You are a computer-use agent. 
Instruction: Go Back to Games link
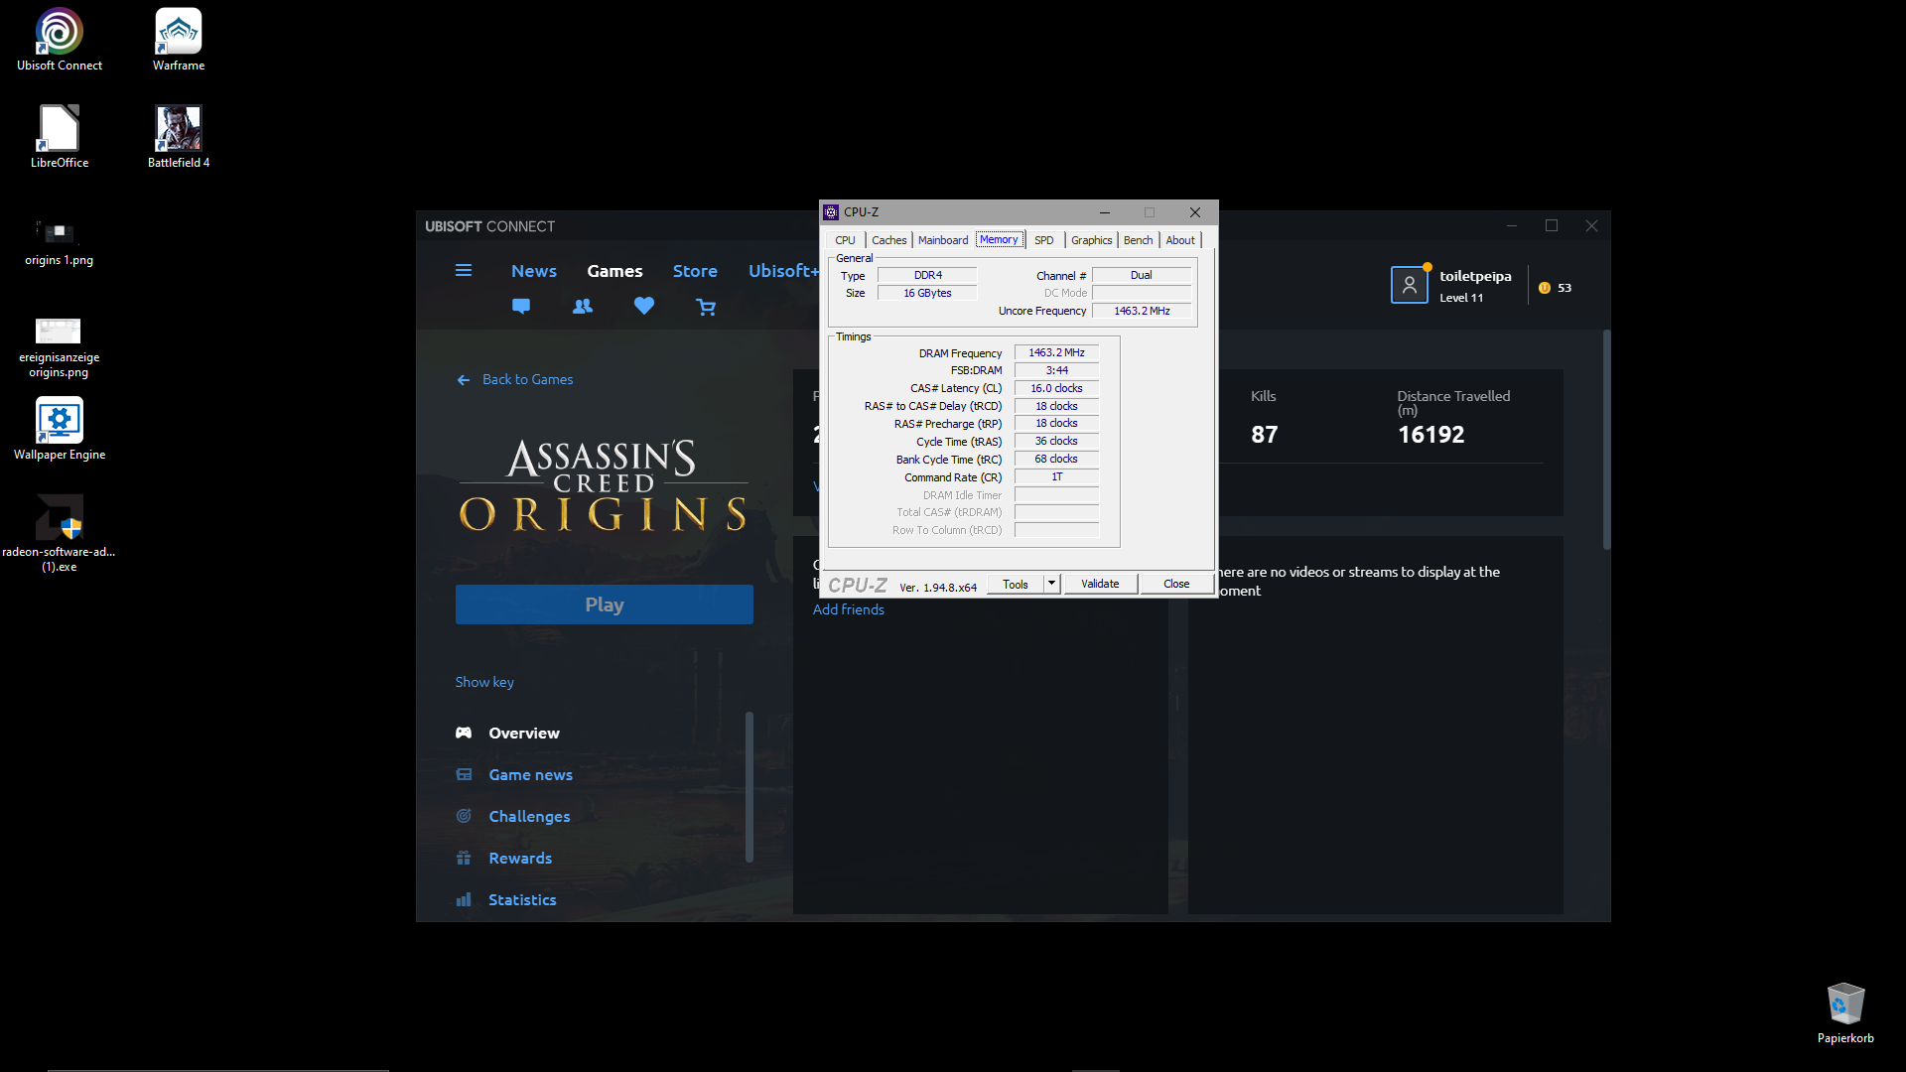527,379
